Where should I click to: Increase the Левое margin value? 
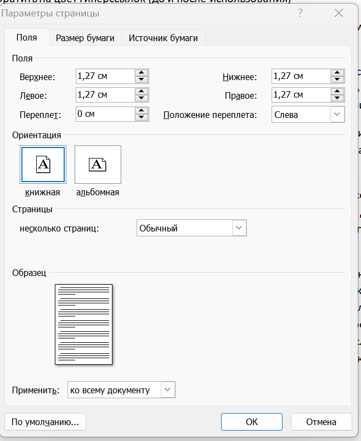141,92
